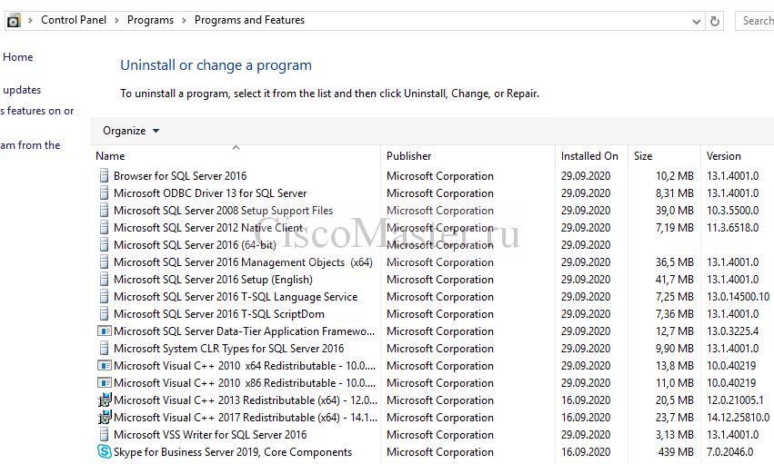Select SQL Server 2016 Management Objects (x64) name
This screenshot has width=774, height=464.
[244, 262]
